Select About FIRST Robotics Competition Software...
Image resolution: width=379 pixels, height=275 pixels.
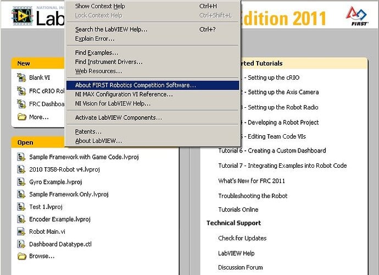[153, 85]
